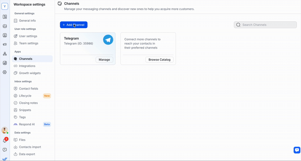Open the Contacts icon in left rail
This screenshot has width=301, height=161.
click(5, 35)
